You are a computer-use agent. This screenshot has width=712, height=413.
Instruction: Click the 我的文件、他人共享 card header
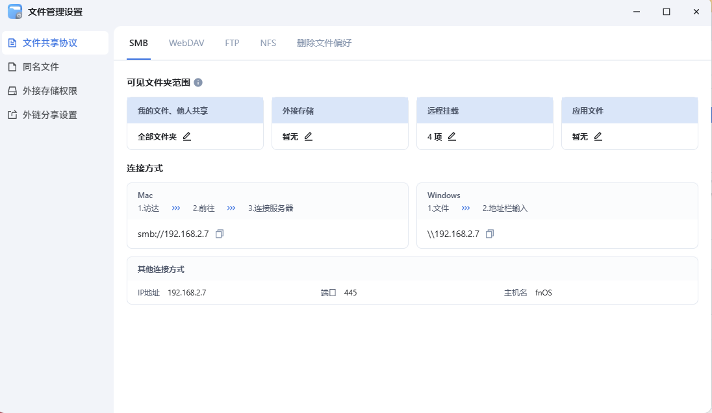tap(196, 110)
